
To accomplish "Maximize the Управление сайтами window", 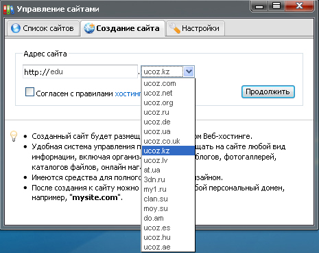I will coord(276,5).
